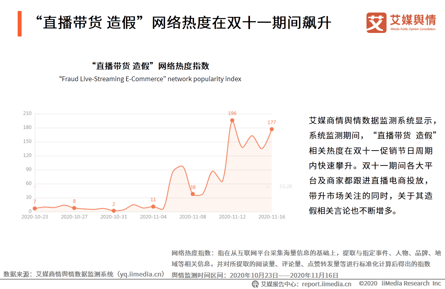Select the English subtitle about Fraud Live-Streaming
This screenshot has height=289, width=445.
tap(151, 78)
